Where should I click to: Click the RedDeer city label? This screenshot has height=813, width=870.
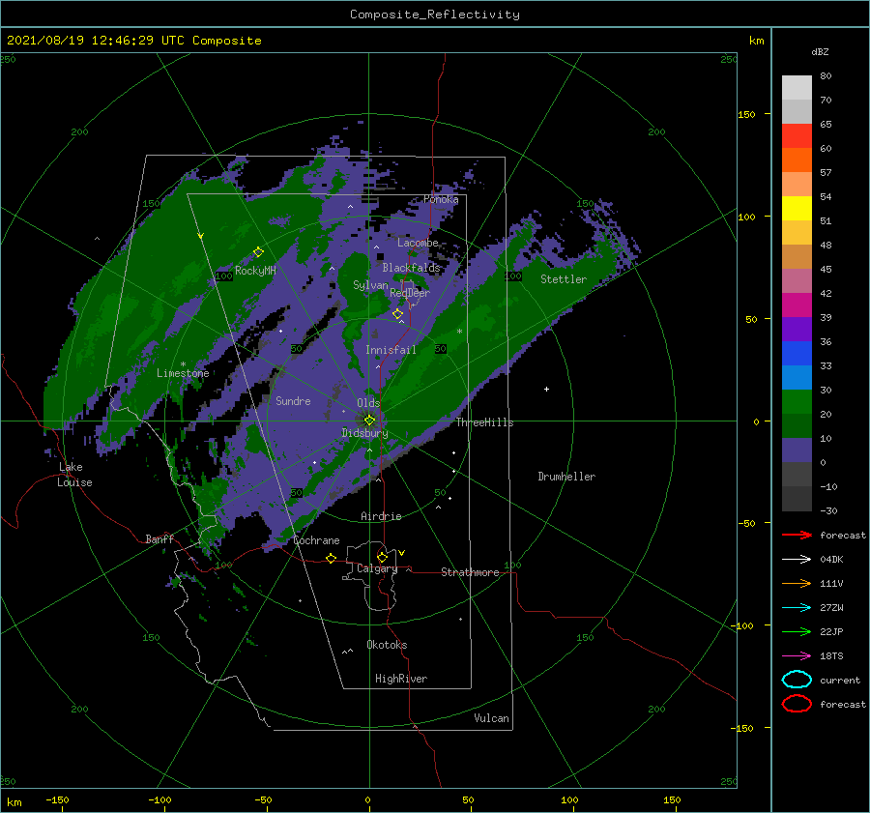click(410, 293)
